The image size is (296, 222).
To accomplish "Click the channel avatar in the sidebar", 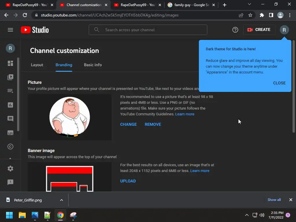I will [10, 48].
